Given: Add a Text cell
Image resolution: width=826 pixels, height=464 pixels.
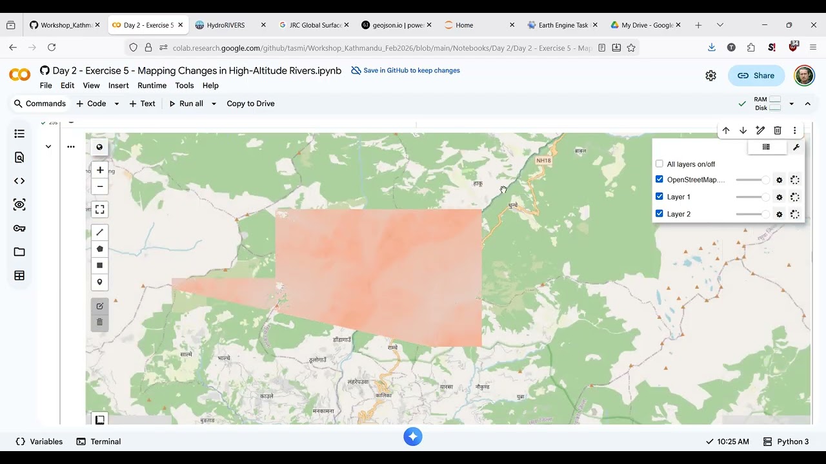Looking at the screenshot, I should coord(142,104).
